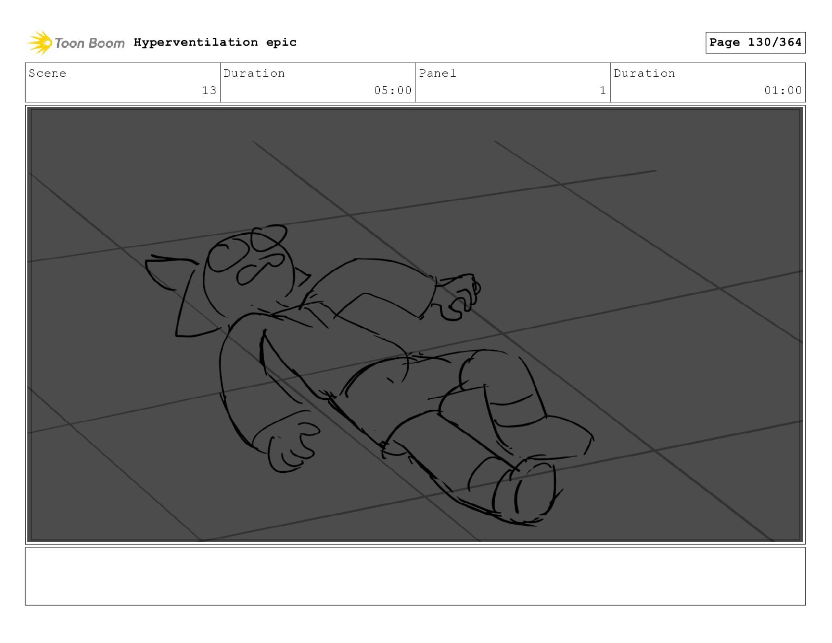
Task: Select the 'Scene' header label
Action: 47,73
